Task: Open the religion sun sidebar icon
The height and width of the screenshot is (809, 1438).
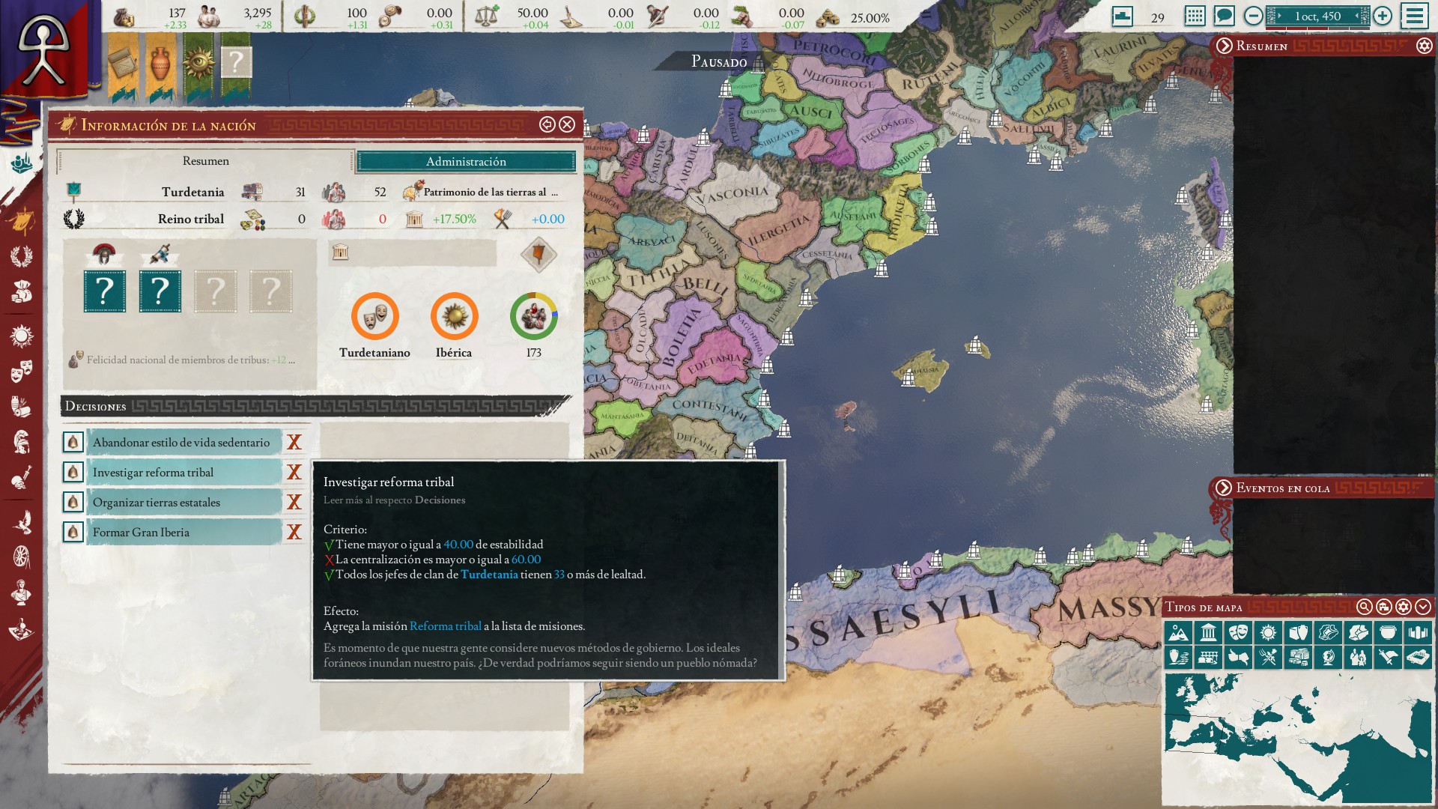Action: coord(21,336)
